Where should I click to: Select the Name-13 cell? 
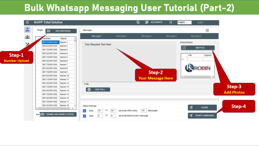point(67,87)
